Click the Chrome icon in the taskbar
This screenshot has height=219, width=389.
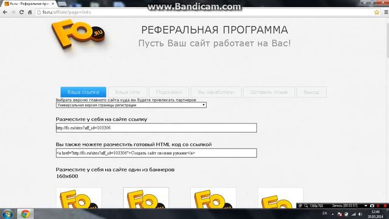click(25, 214)
